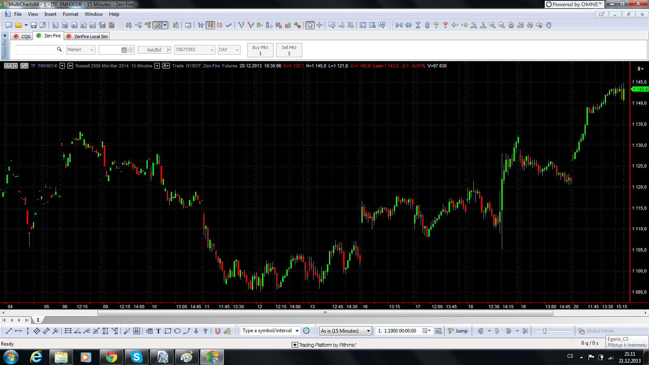Open the Market order type dropdown
649x365 pixels.
[80, 50]
